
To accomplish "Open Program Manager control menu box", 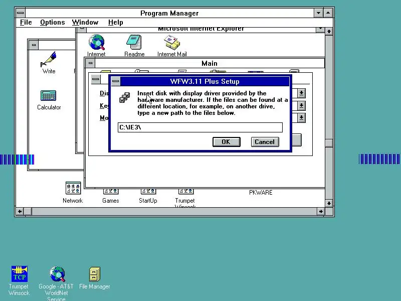I will [x=21, y=13].
